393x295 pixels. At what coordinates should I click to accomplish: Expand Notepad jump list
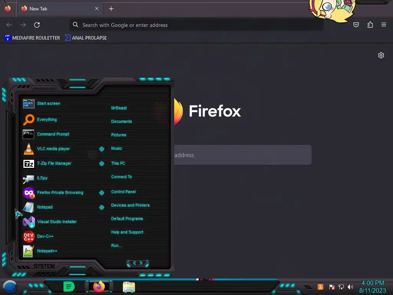click(101, 207)
